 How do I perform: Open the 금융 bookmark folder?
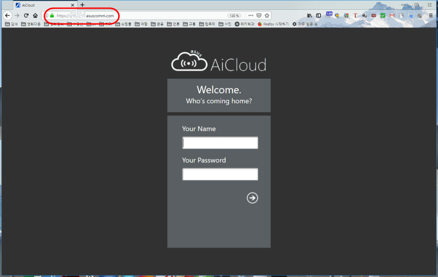tap(157, 24)
